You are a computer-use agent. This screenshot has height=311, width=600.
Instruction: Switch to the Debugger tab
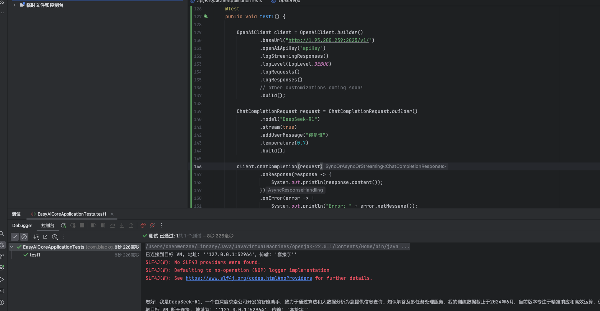(22, 225)
